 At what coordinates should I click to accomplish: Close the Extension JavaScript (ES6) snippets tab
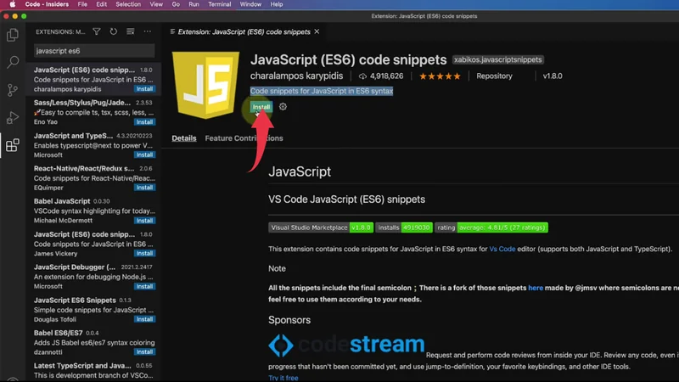317,31
